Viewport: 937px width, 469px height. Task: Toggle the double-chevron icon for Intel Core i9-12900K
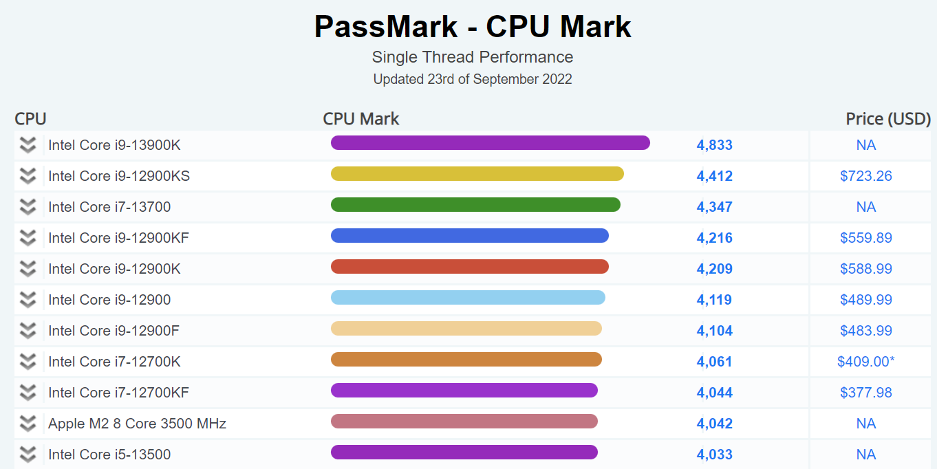point(28,269)
